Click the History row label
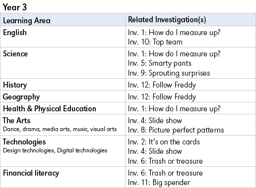The width and height of the screenshot is (256, 188). pyautogui.click(x=15, y=85)
